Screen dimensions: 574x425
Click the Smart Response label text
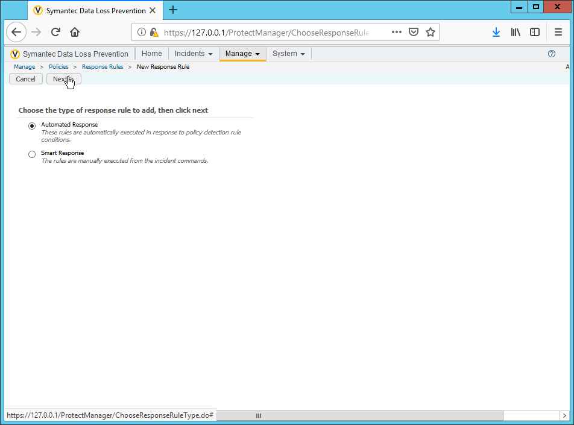[x=63, y=153]
